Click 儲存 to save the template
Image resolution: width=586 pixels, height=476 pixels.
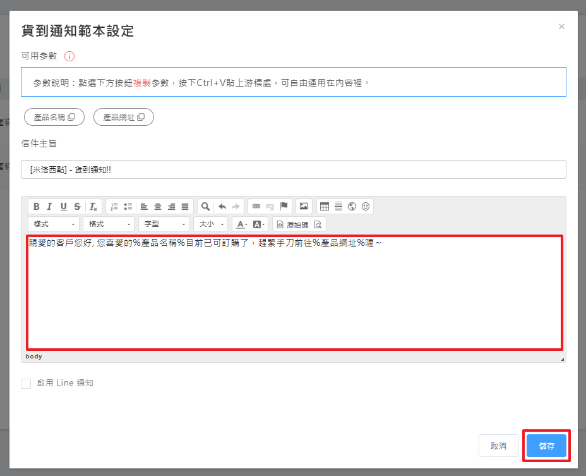tap(546, 446)
